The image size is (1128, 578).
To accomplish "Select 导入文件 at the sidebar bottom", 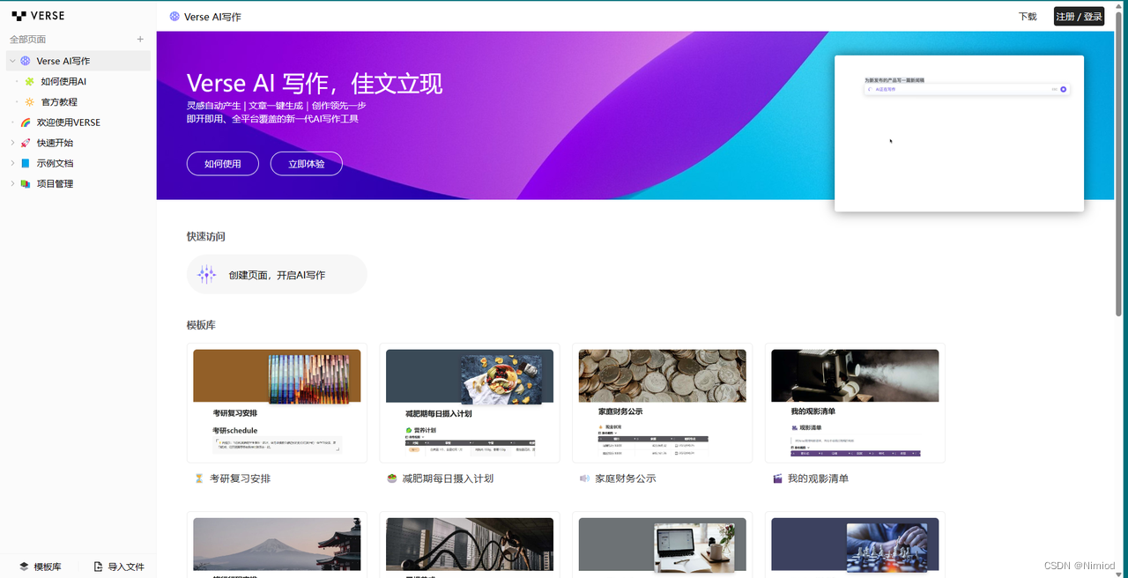I will point(119,567).
